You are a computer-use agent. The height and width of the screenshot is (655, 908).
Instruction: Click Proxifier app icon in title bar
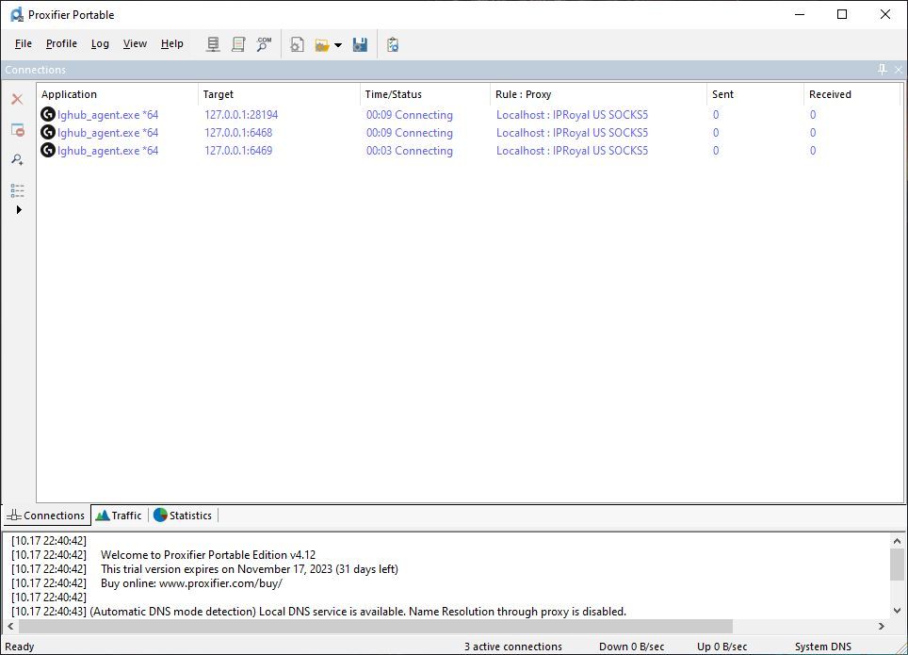pos(17,14)
